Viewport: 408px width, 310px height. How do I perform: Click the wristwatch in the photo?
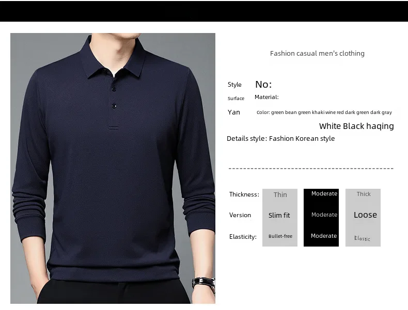click(203, 283)
